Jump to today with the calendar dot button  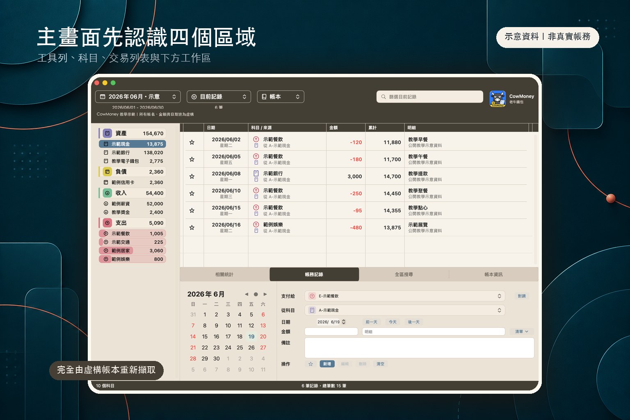256,294
